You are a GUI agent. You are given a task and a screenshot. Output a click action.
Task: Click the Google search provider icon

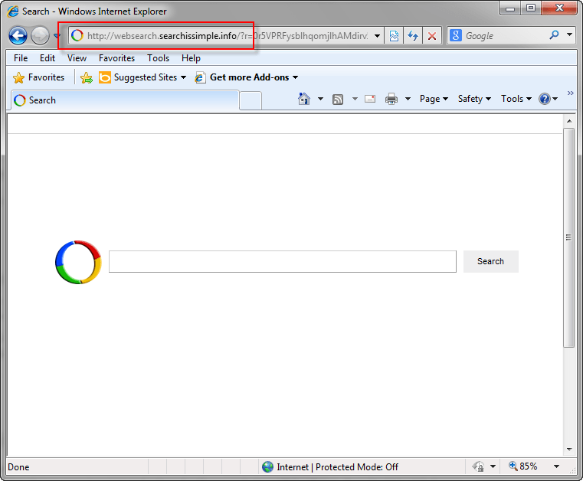click(456, 36)
